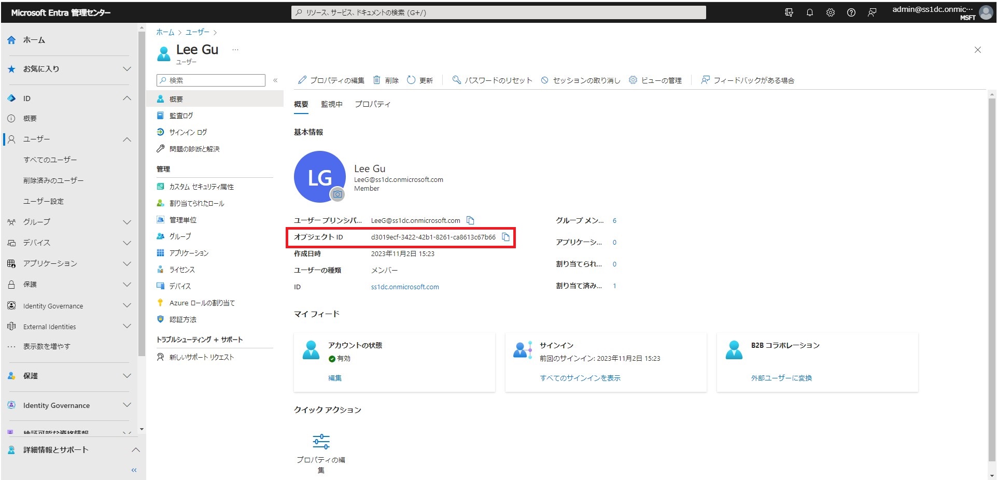Viewport: 997px width, 480px height.
Task: Click 編集 link in アカウントの状態 card
Action: (335, 378)
